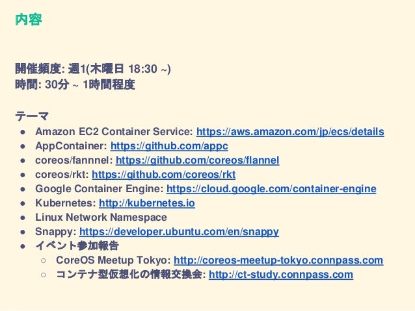Select the Linux Network Namespace bullet

pos(101,218)
